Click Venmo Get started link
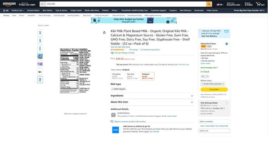 pos(154,132)
